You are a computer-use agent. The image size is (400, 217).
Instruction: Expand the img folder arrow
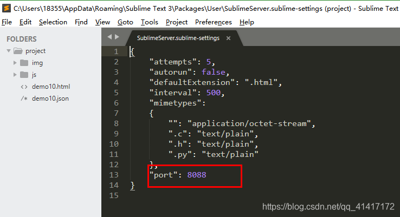point(15,63)
